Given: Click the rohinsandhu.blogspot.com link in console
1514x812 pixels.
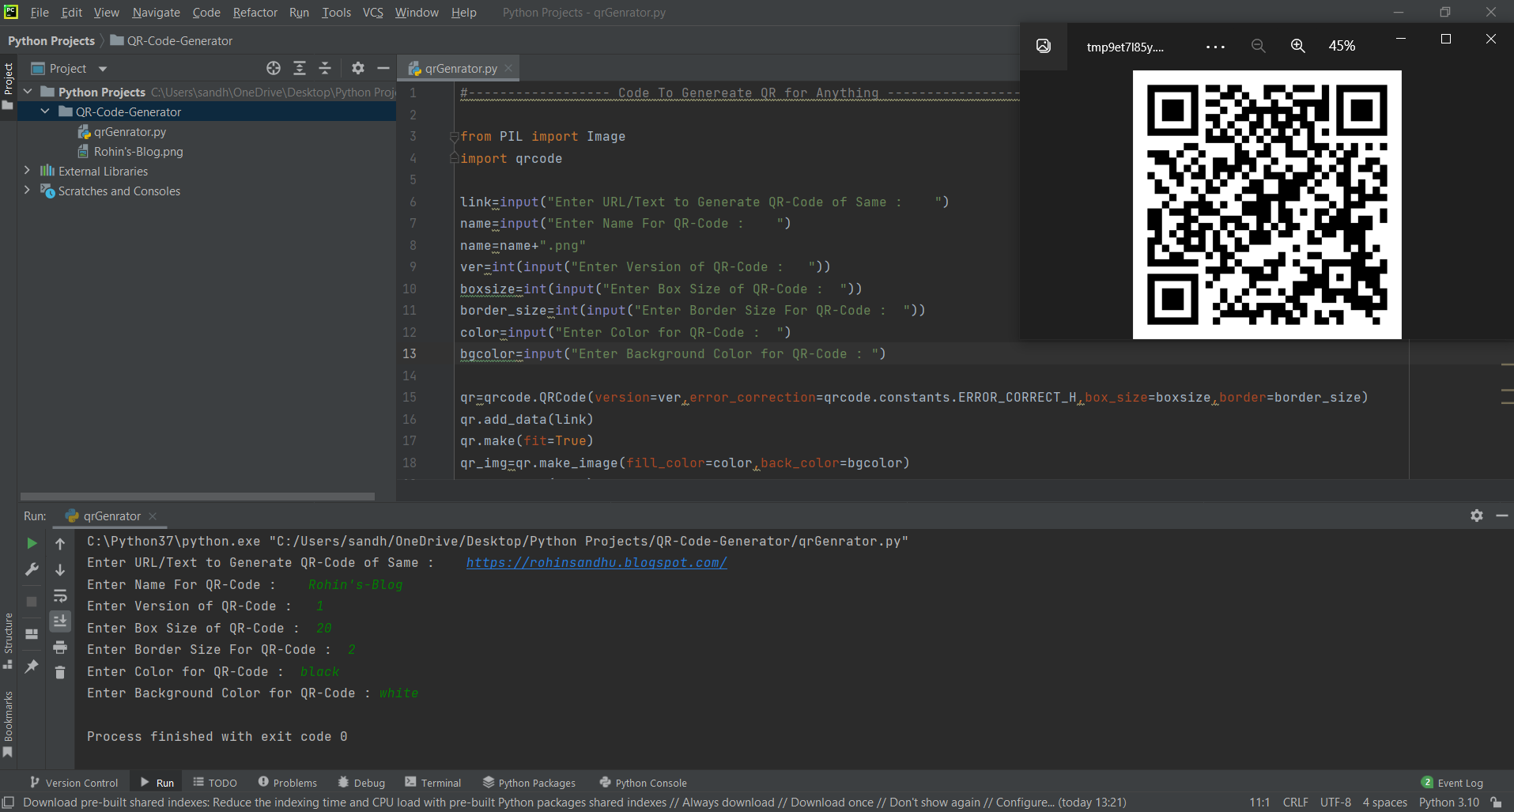Looking at the screenshot, I should [x=596, y=563].
